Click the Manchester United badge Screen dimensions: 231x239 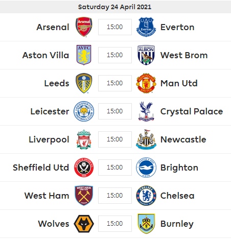pos(146,83)
